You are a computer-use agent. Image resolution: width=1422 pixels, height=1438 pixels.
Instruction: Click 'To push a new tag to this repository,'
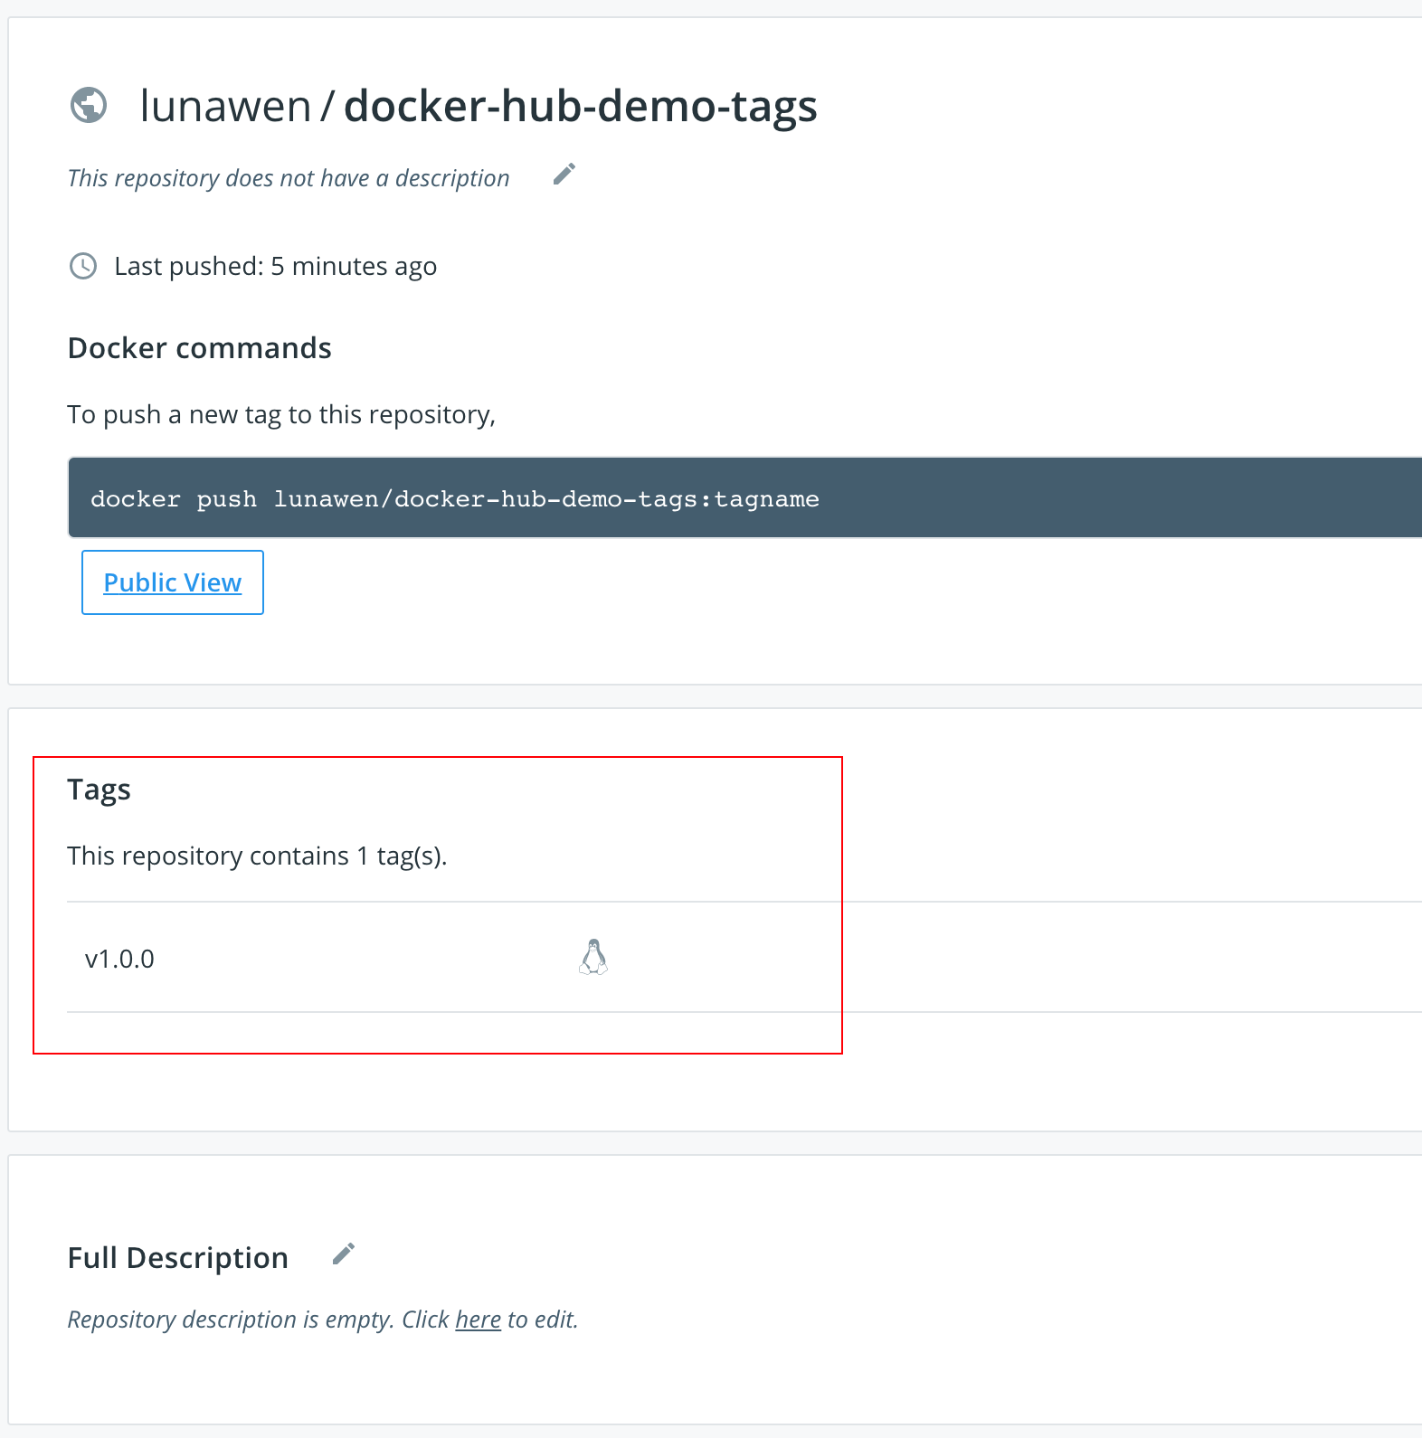click(x=281, y=415)
